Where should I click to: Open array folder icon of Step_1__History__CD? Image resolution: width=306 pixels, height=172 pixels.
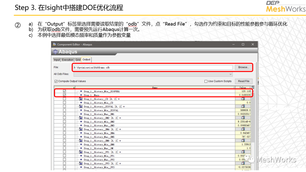click(80, 99)
